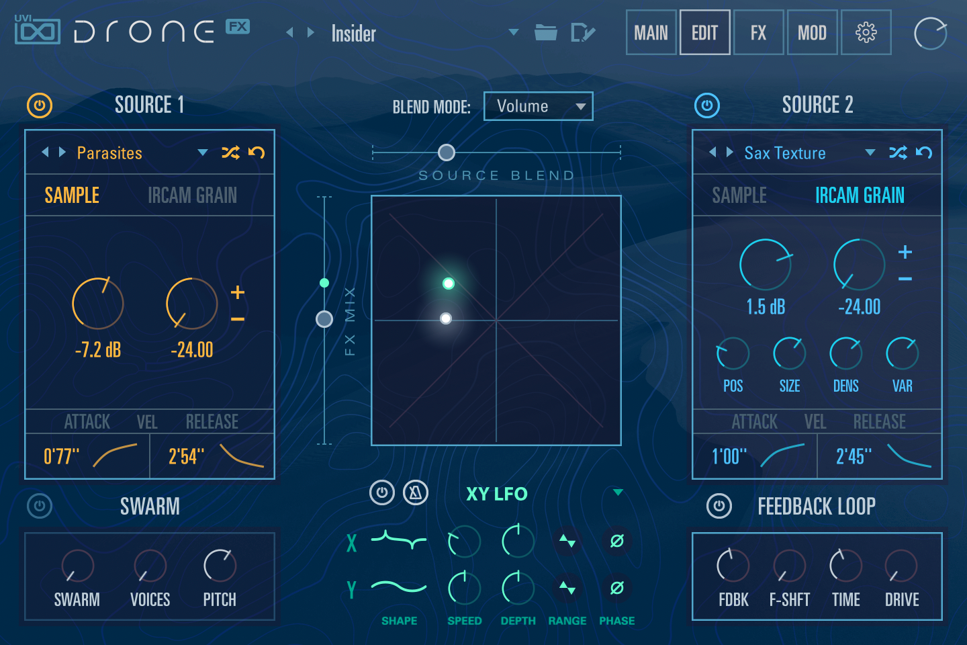Open the Blend Mode dropdown
Image resolution: width=967 pixels, height=645 pixels.
click(538, 105)
